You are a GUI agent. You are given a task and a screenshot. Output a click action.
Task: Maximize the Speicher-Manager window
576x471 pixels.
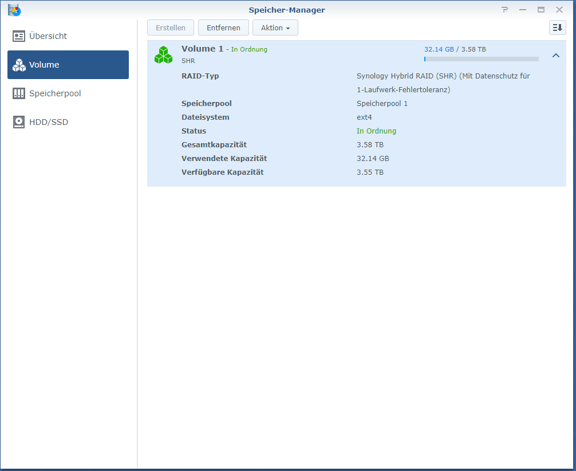541,10
